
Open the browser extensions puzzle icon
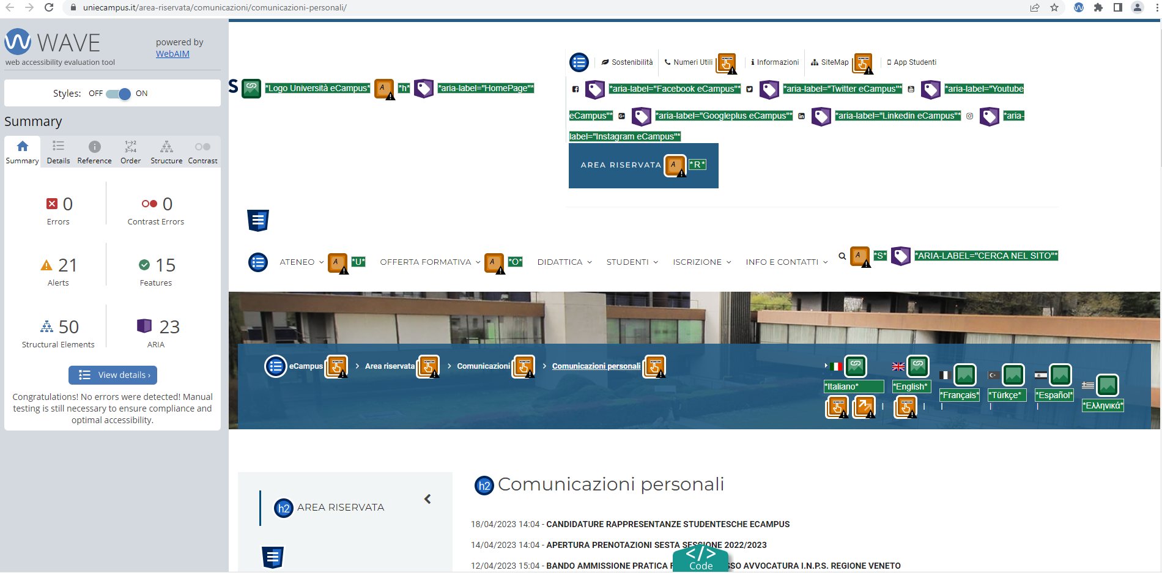click(1098, 7)
